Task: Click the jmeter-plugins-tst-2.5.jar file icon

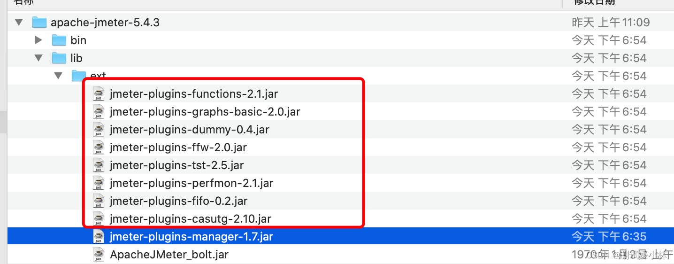Action: point(98,165)
